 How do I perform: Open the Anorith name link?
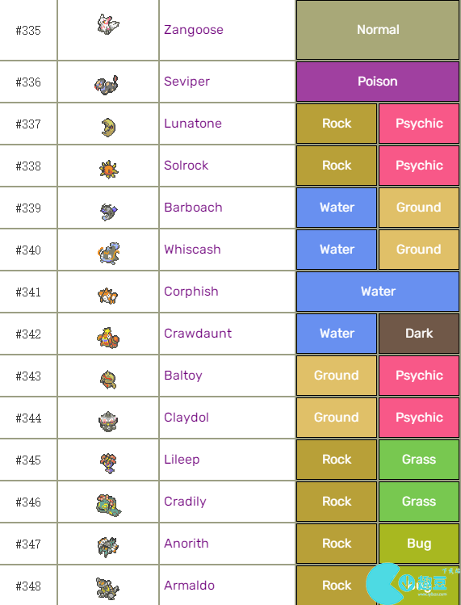point(186,544)
